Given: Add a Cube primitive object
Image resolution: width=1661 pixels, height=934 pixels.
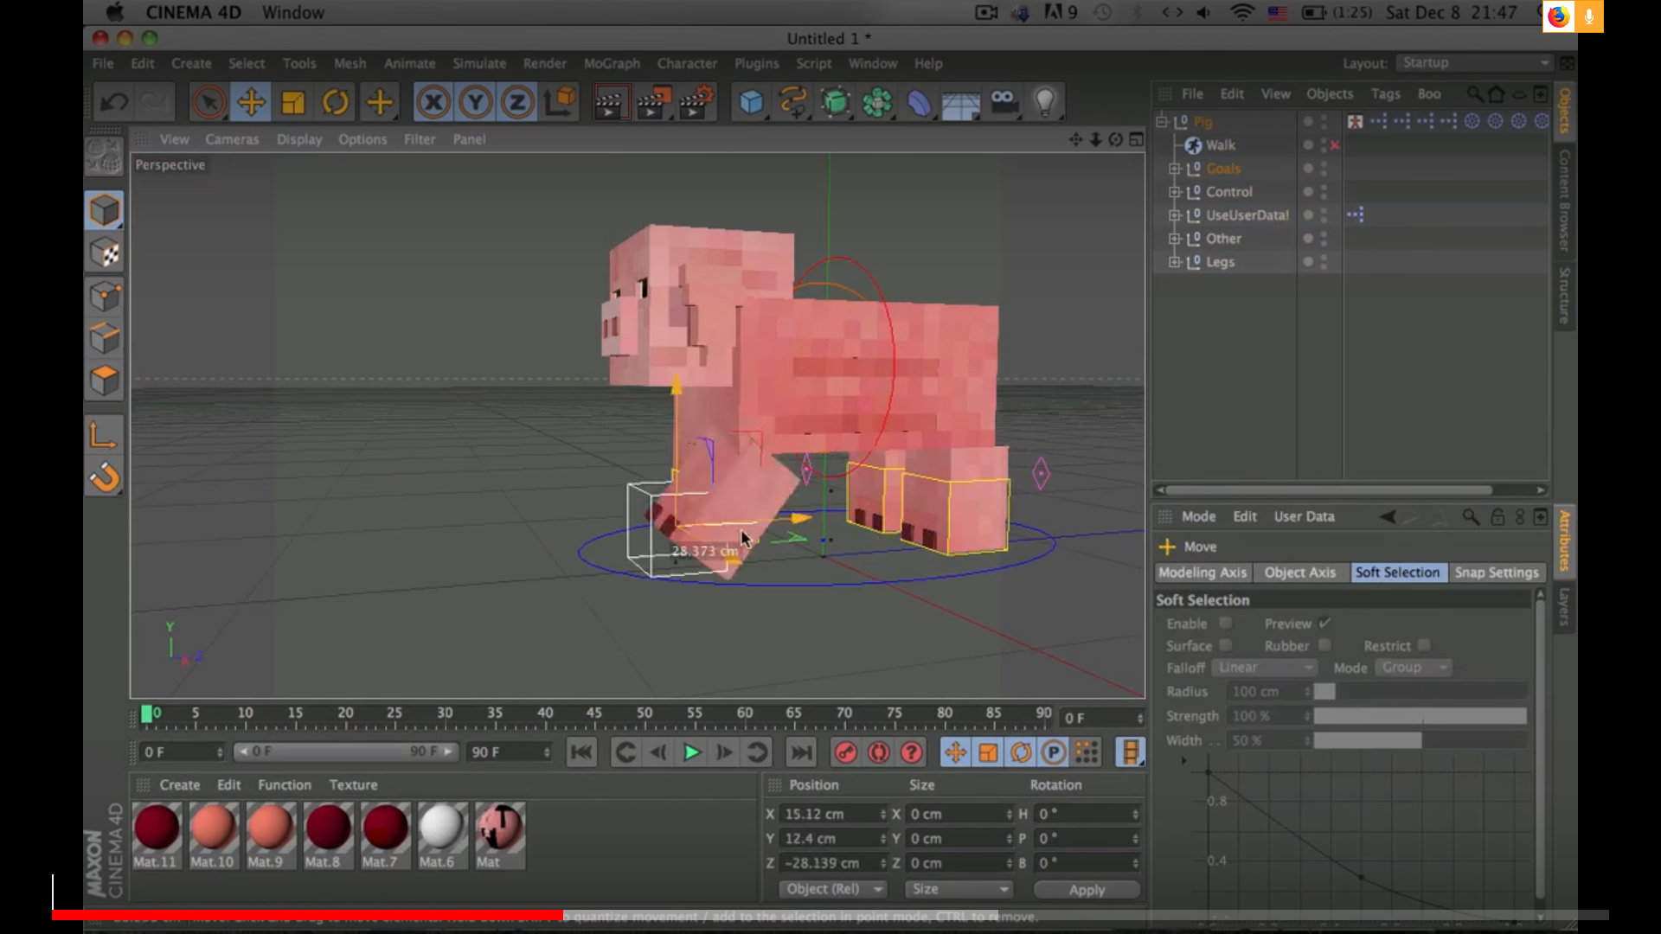Looking at the screenshot, I should [x=751, y=103].
